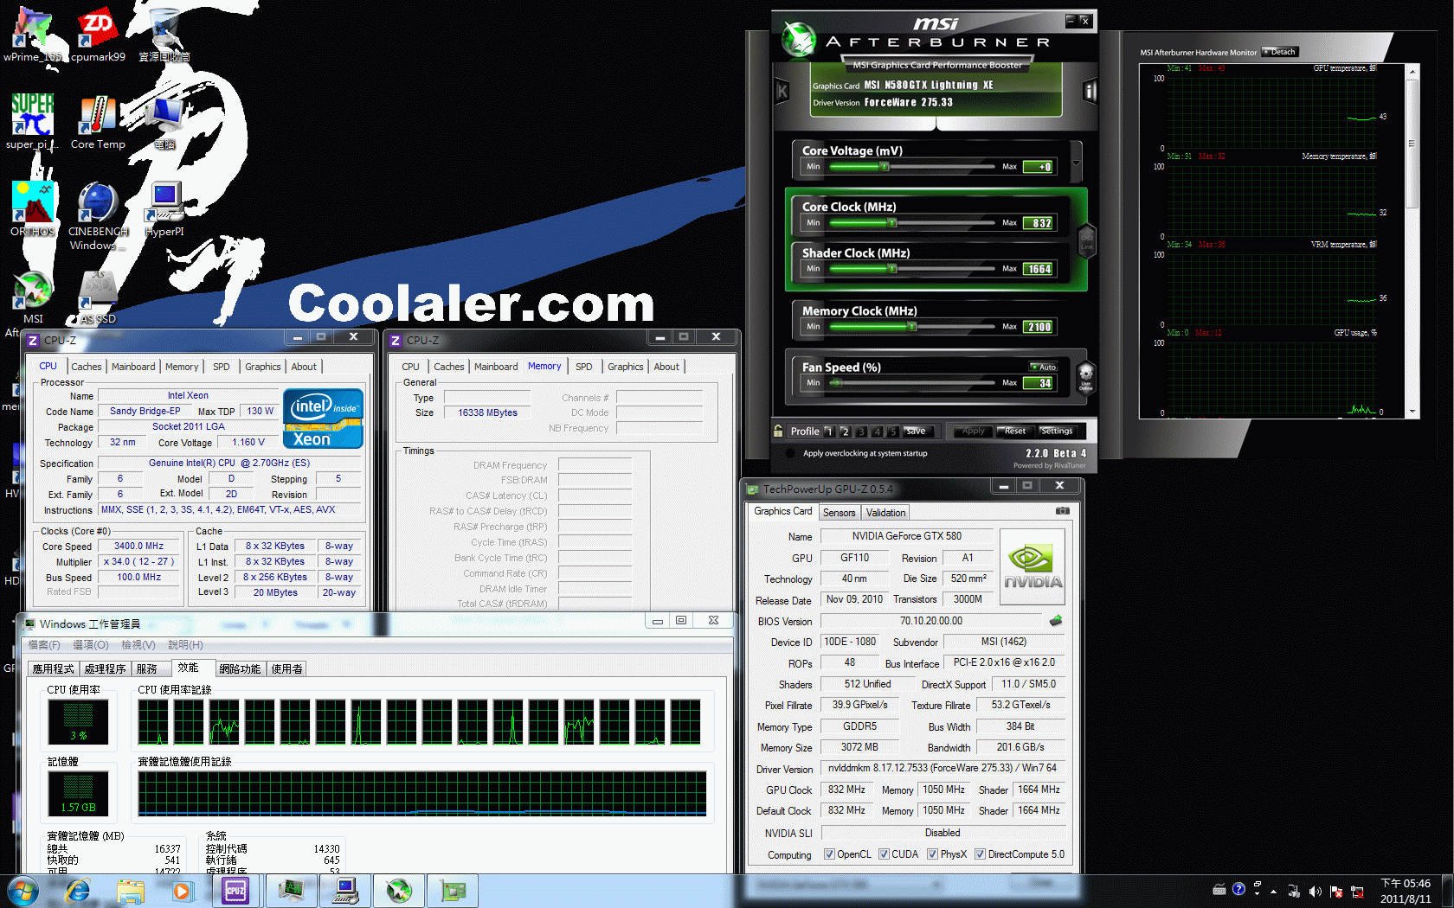Click the Afterburner Settings button

point(1056,431)
